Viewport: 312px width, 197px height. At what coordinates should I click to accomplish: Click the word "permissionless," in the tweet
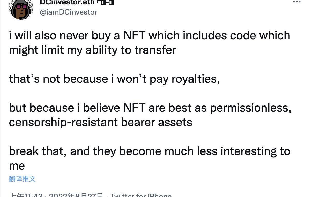[x=250, y=108]
